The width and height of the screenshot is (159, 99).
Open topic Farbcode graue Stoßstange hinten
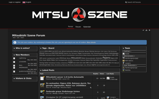tap(63, 91)
